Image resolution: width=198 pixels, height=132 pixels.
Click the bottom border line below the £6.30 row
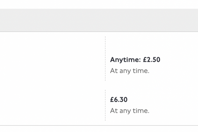tap(99, 125)
